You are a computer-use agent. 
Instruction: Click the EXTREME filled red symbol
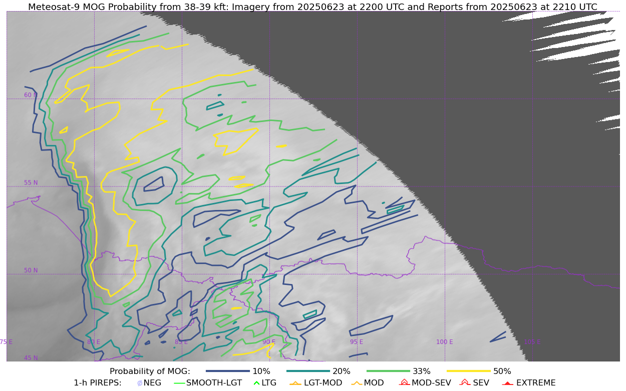(x=508, y=383)
